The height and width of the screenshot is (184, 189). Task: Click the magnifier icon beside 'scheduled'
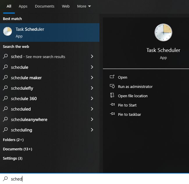tap(5, 109)
